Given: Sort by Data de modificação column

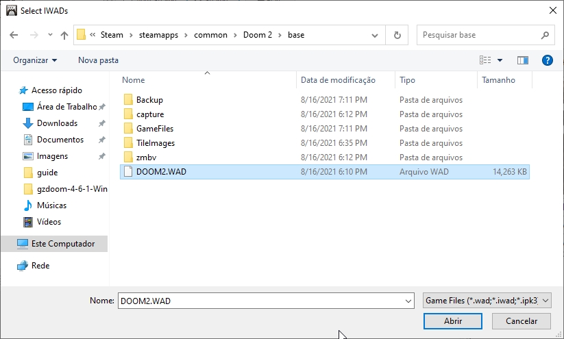Looking at the screenshot, I should pyautogui.click(x=338, y=80).
